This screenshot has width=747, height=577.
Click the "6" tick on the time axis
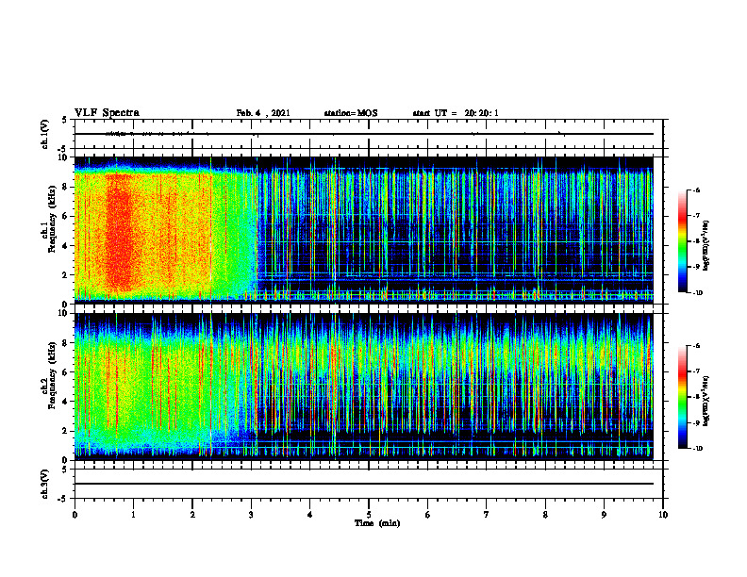pyautogui.click(x=428, y=515)
